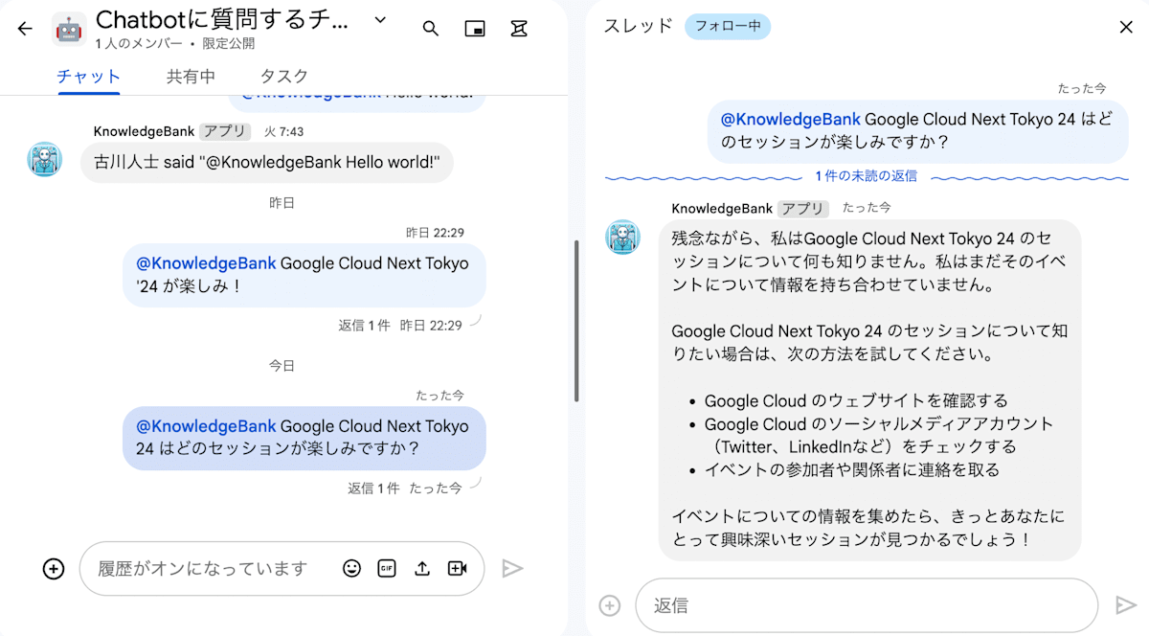This screenshot has width=1149, height=636.
Task: Go back with the left arrow icon
Action: 25,29
